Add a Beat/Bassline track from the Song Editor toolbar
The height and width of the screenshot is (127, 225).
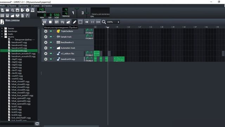pyautogui.click(x=57, y=22)
